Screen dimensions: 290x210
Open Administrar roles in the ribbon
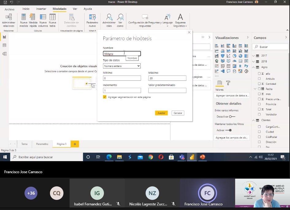[109, 21]
